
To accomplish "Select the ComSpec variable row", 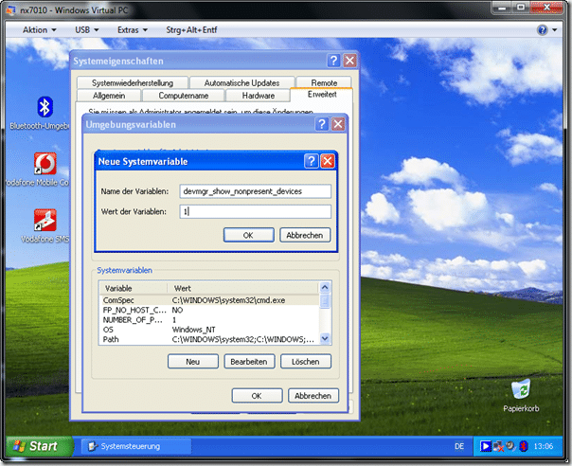I will (x=209, y=300).
